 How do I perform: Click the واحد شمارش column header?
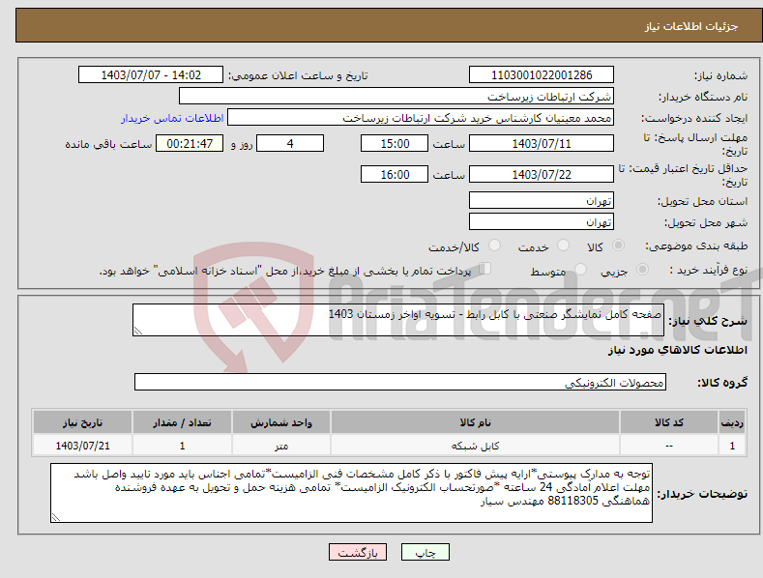pos(281,422)
